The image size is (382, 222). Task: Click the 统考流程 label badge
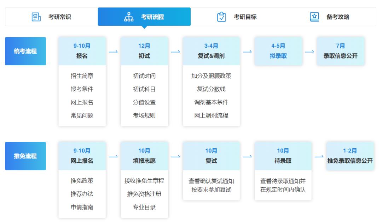[25, 51]
